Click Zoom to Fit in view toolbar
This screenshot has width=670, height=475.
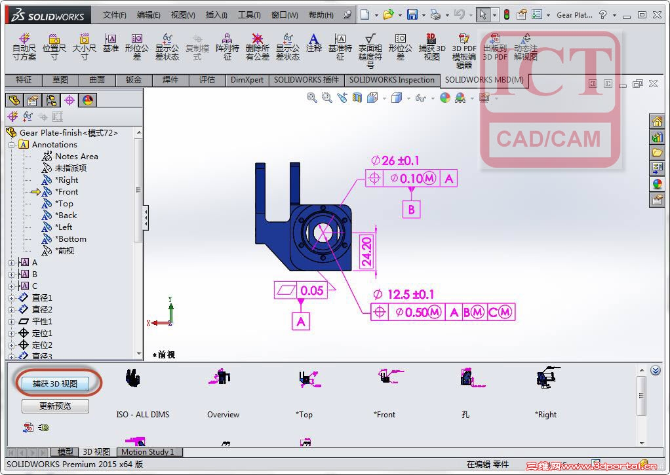pos(311,98)
